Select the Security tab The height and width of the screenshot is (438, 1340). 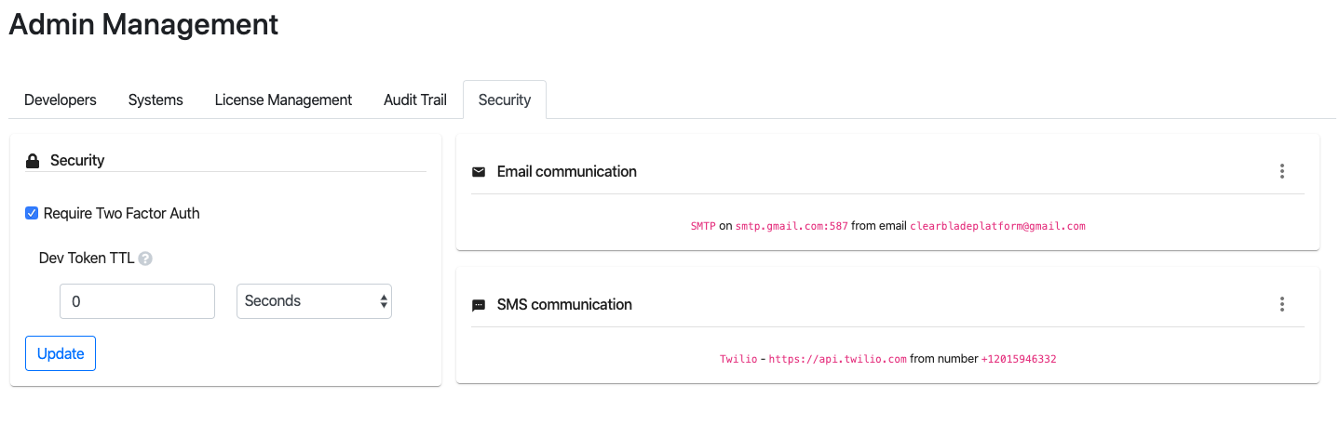click(x=505, y=100)
